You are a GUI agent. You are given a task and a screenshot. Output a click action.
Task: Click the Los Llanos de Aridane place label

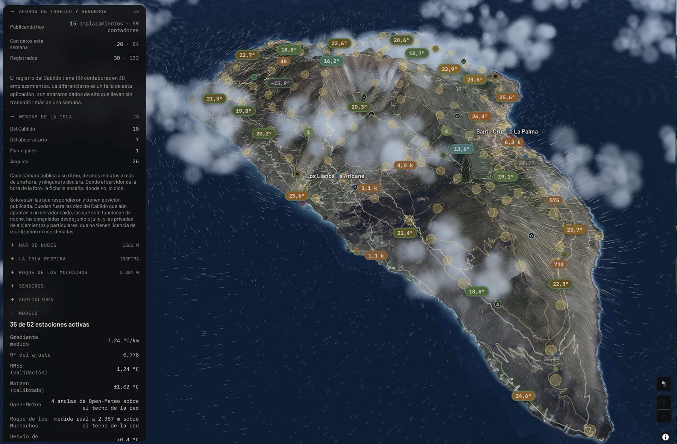(x=335, y=176)
